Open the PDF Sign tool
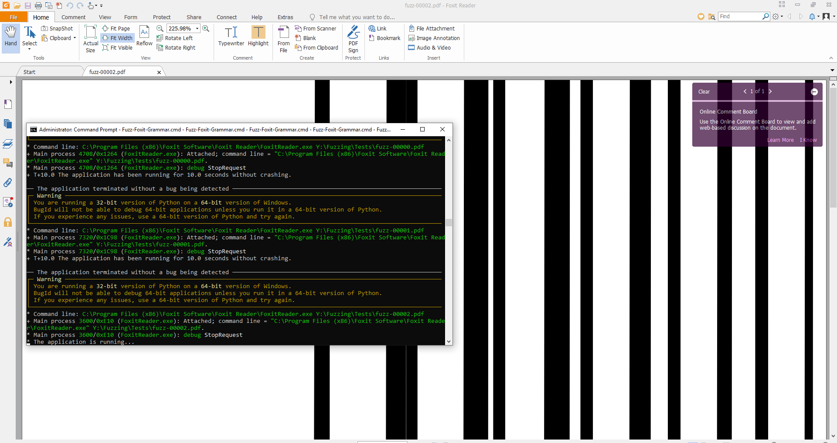 tap(353, 39)
